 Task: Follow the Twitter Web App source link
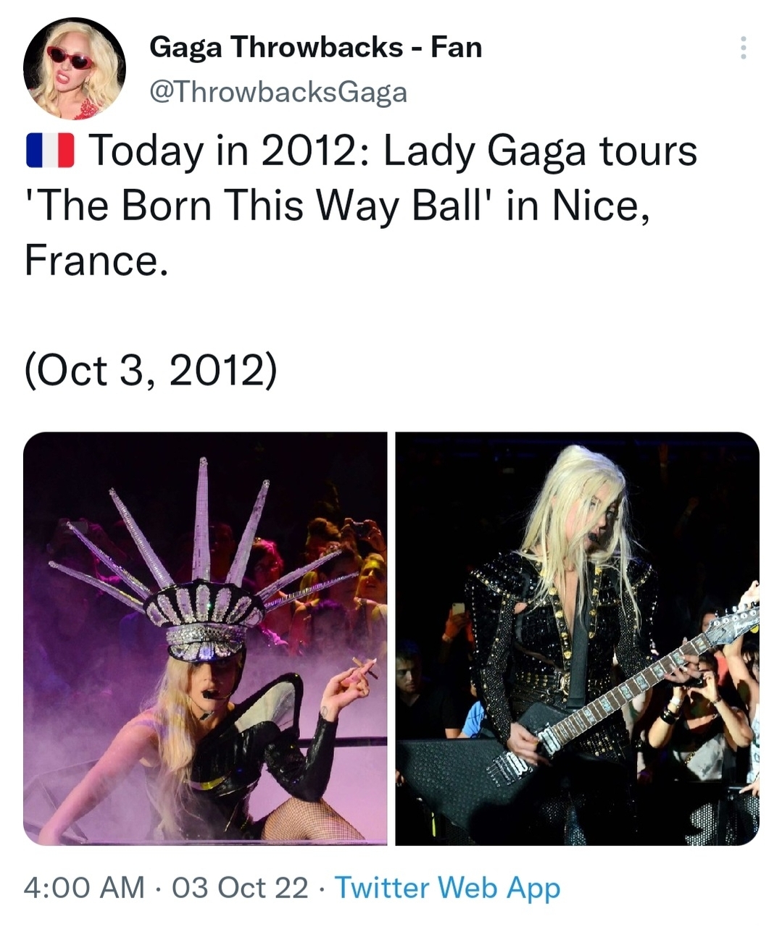[x=447, y=887]
